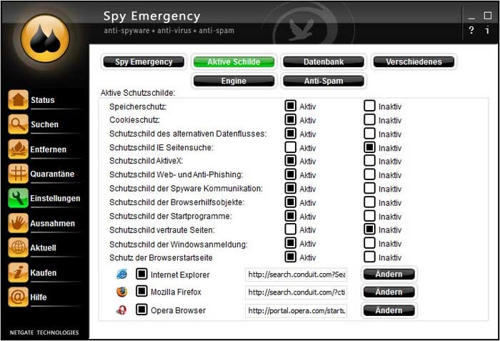Set Schutzschild vertraute Seiten to Aktiv

pos(291,229)
